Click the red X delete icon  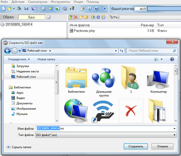pyautogui.click(x=76, y=17)
